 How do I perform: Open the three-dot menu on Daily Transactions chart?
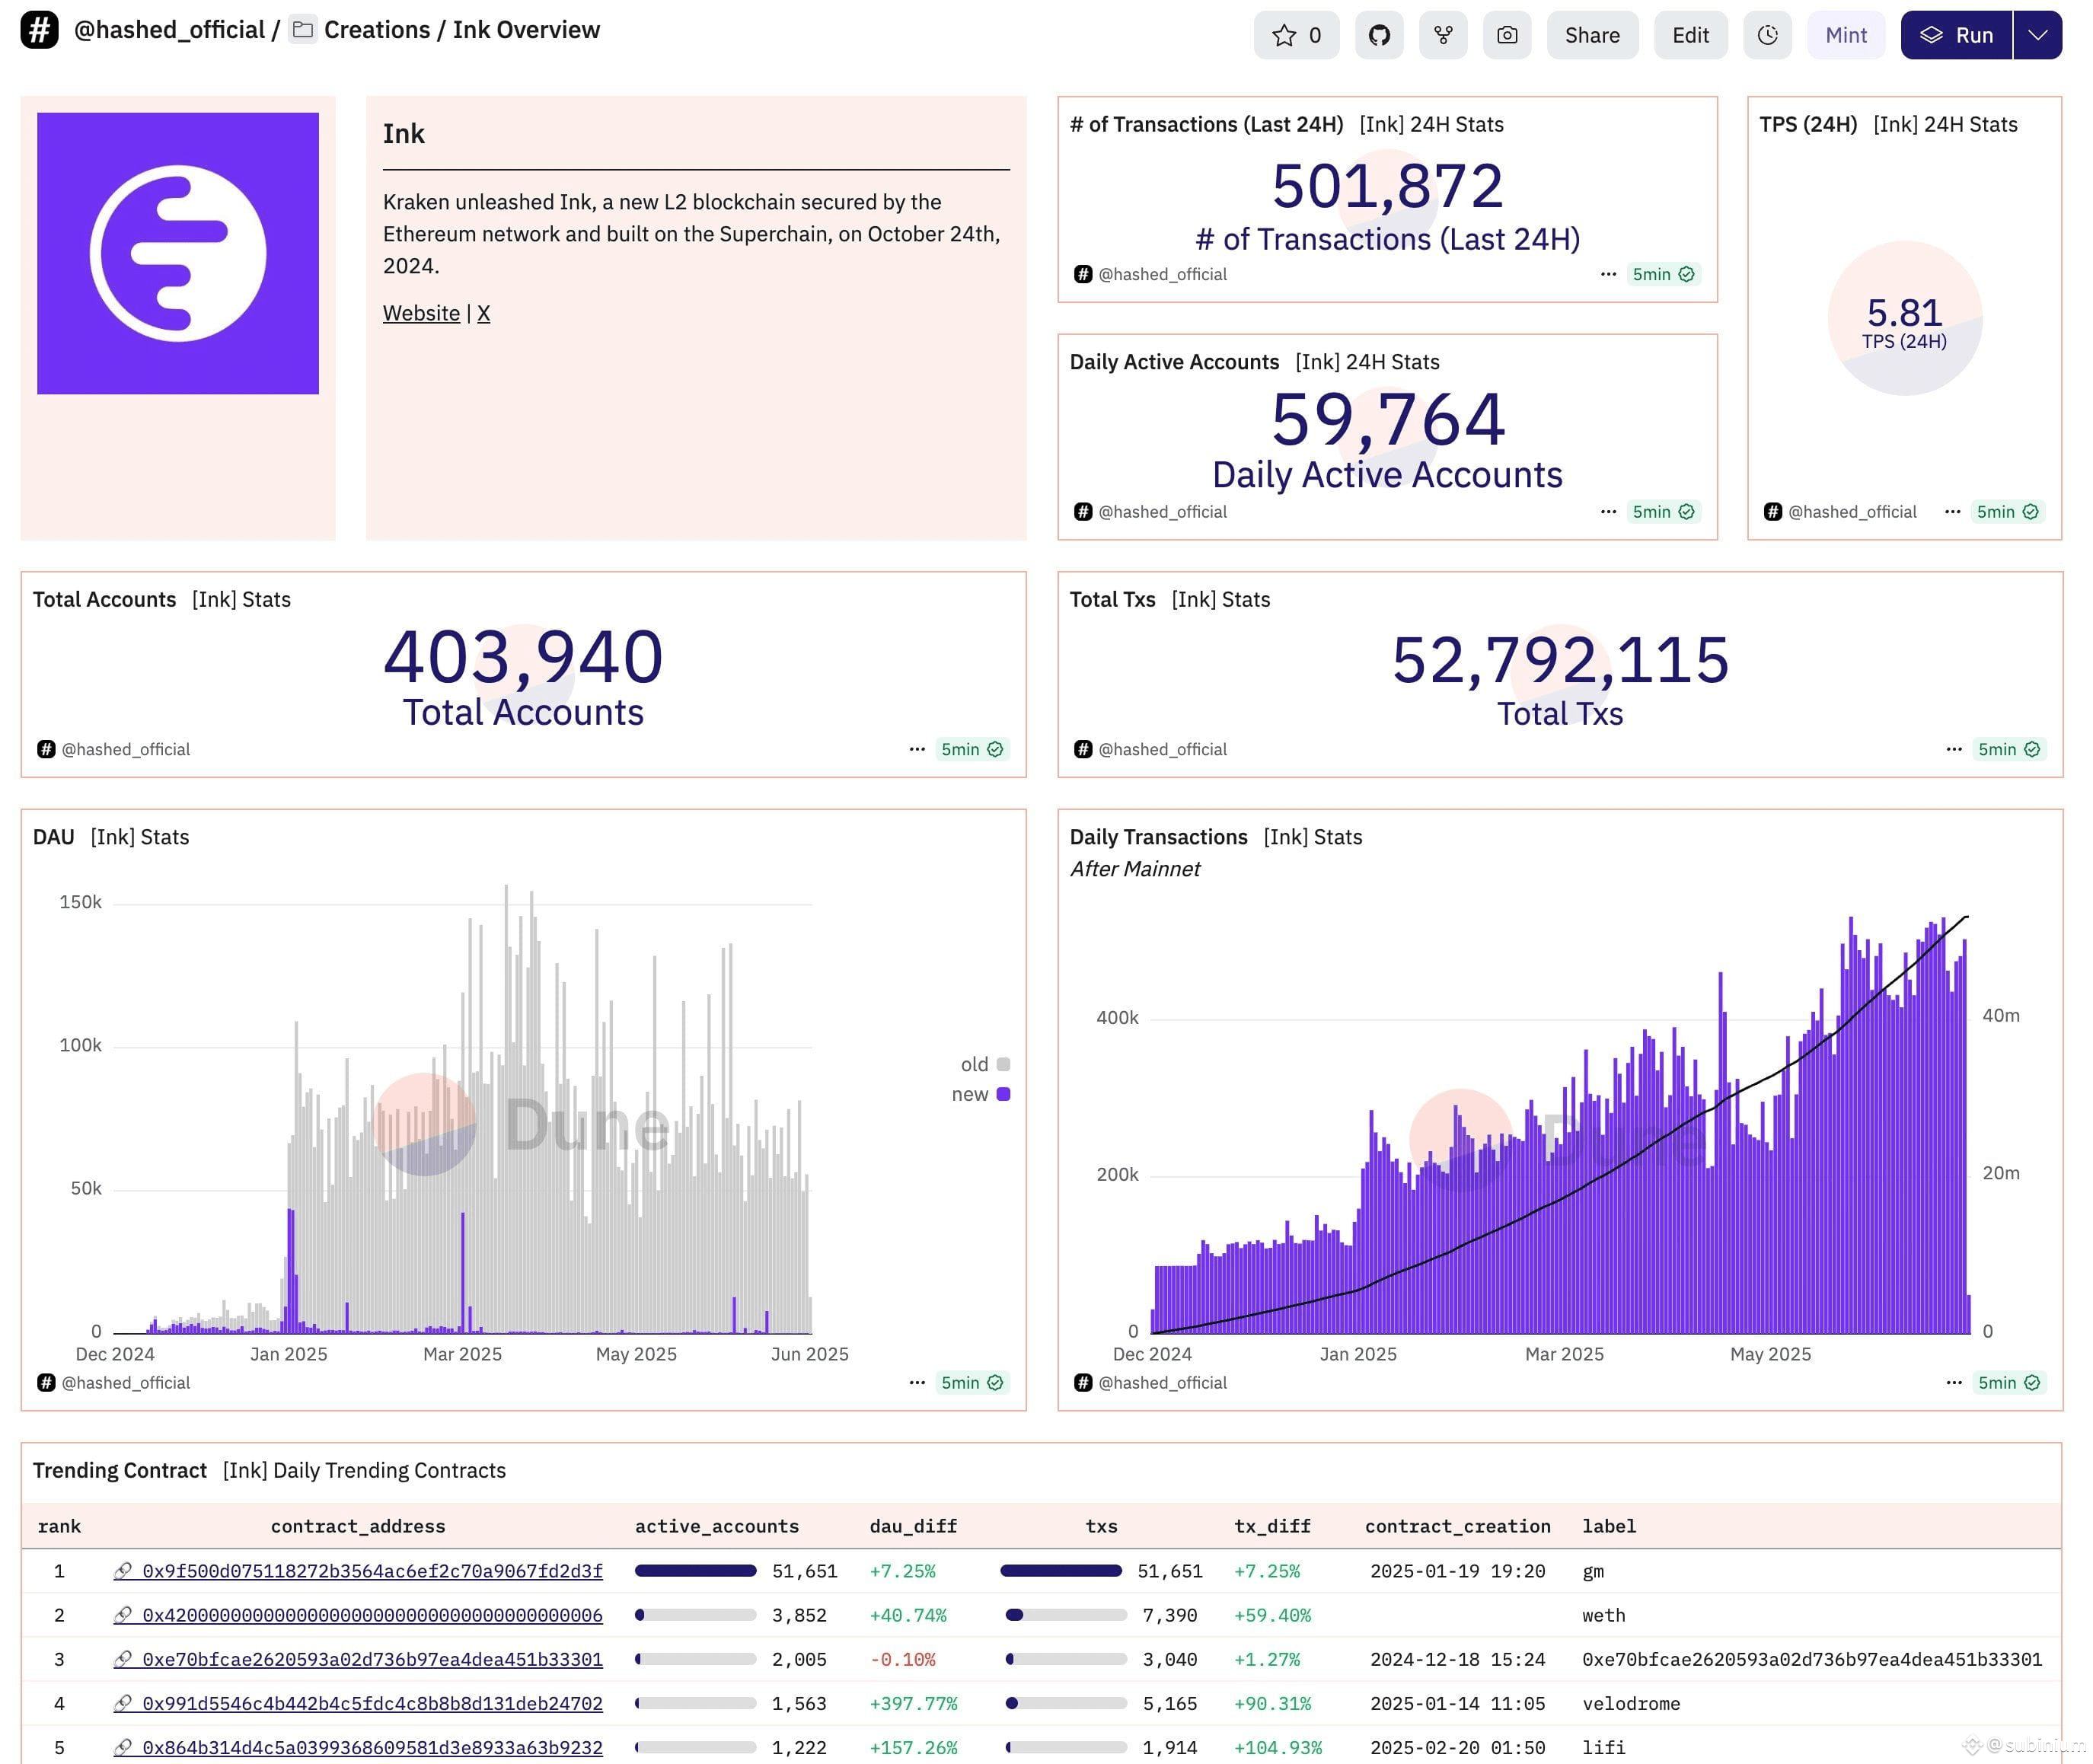tap(1954, 1383)
